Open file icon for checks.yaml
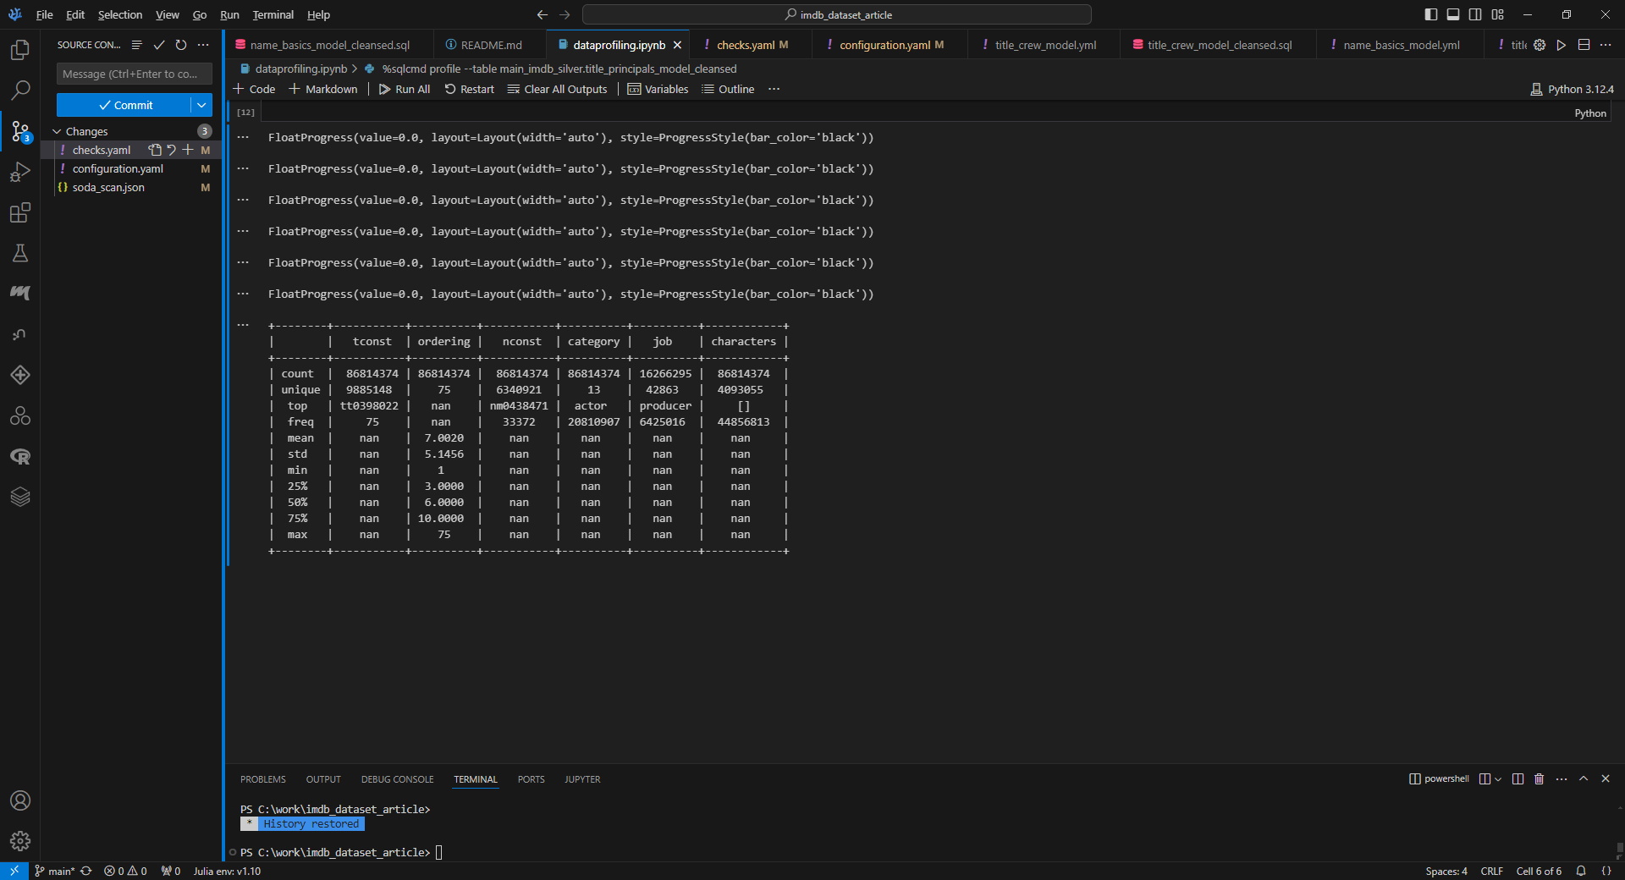 point(155,150)
